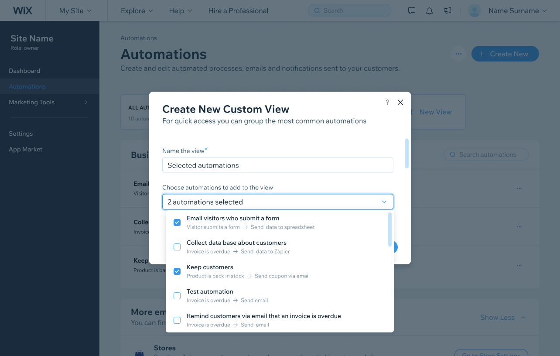Click the user avatar icon
The width and height of the screenshot is (560, 356).
pos(475,10)
